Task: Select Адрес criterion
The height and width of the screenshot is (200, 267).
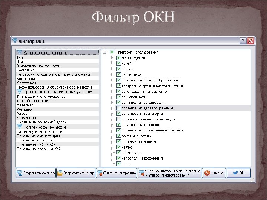Action: point(57,114)
